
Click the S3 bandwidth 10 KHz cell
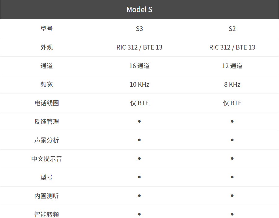coord(139,85)
